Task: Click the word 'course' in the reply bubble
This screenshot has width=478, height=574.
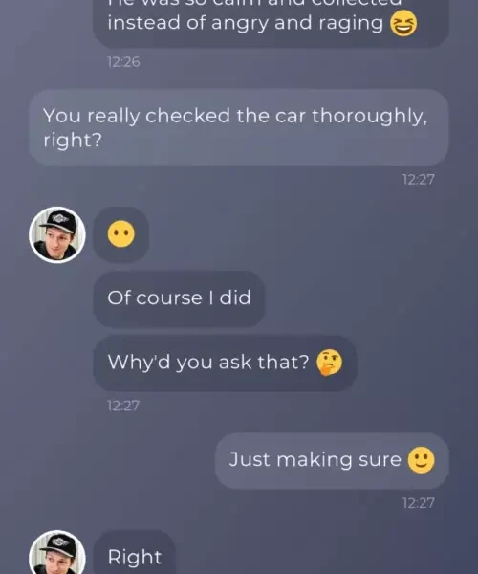Action: pyautogui.click(x=169, y=298)
